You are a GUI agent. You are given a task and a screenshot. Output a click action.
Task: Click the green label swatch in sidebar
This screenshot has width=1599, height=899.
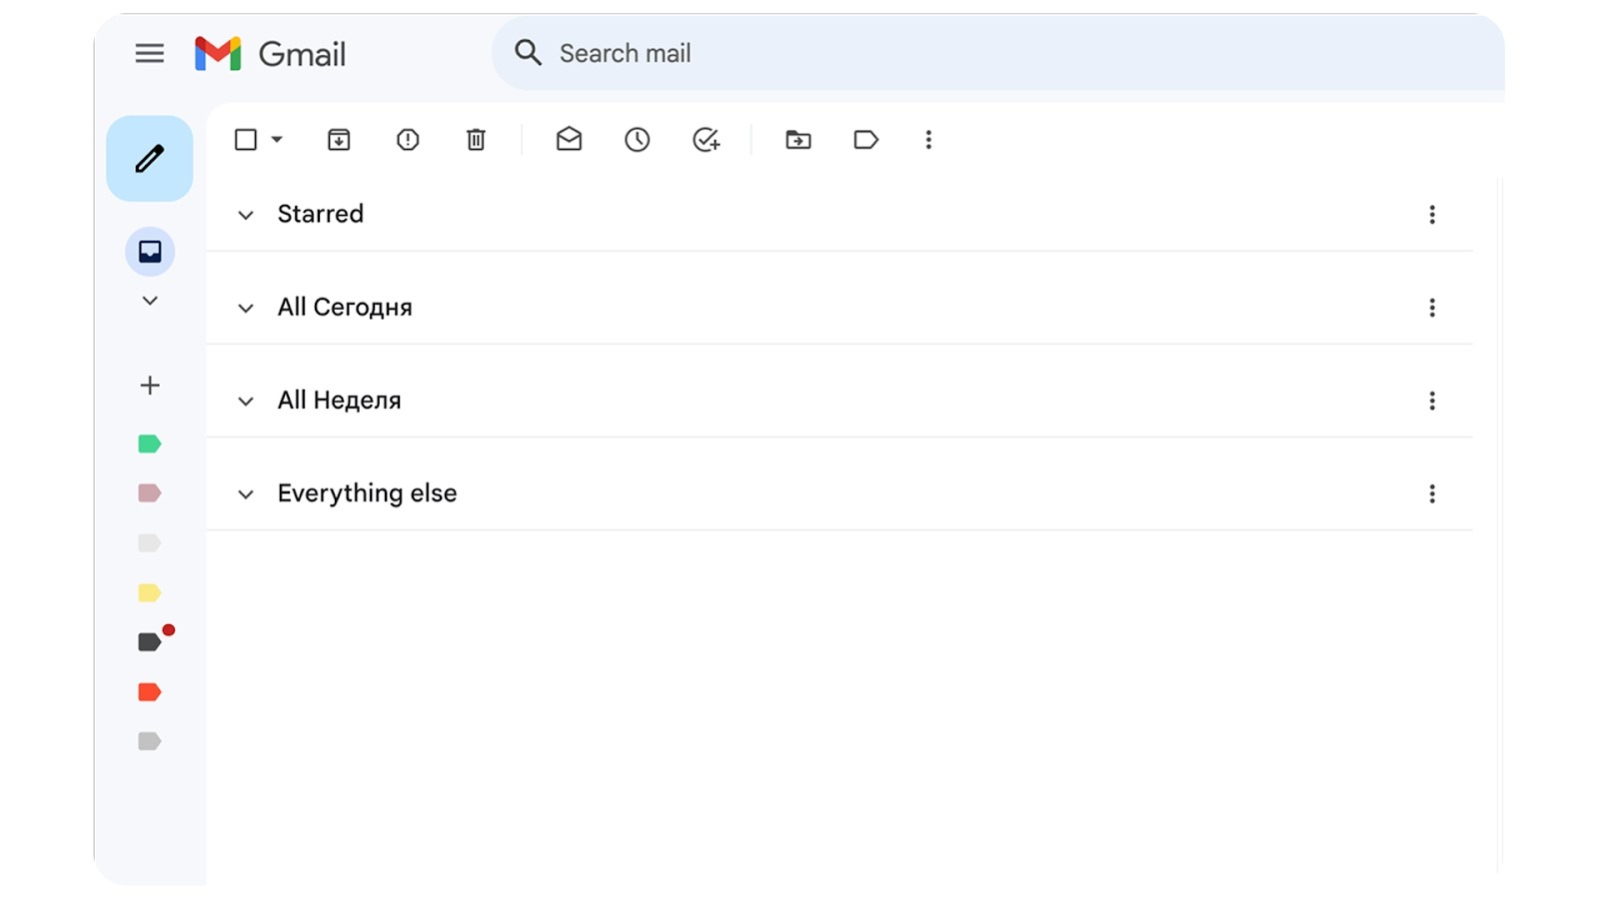coord(149,443)
